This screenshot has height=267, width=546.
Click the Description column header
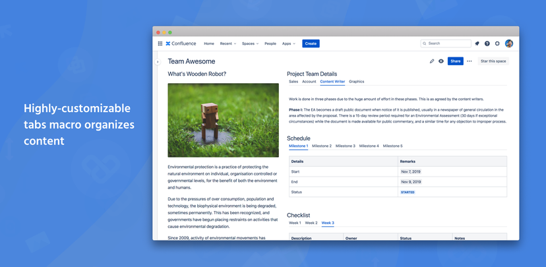[316, 237]
